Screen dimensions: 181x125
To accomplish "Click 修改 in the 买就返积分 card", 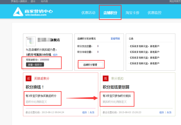I will click(84, 112).
